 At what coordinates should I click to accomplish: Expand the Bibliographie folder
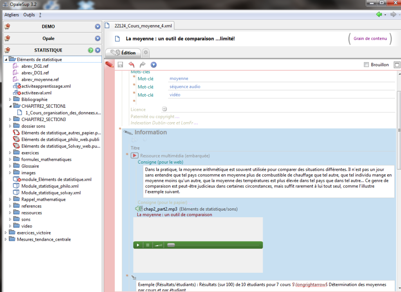click(10, 99)
